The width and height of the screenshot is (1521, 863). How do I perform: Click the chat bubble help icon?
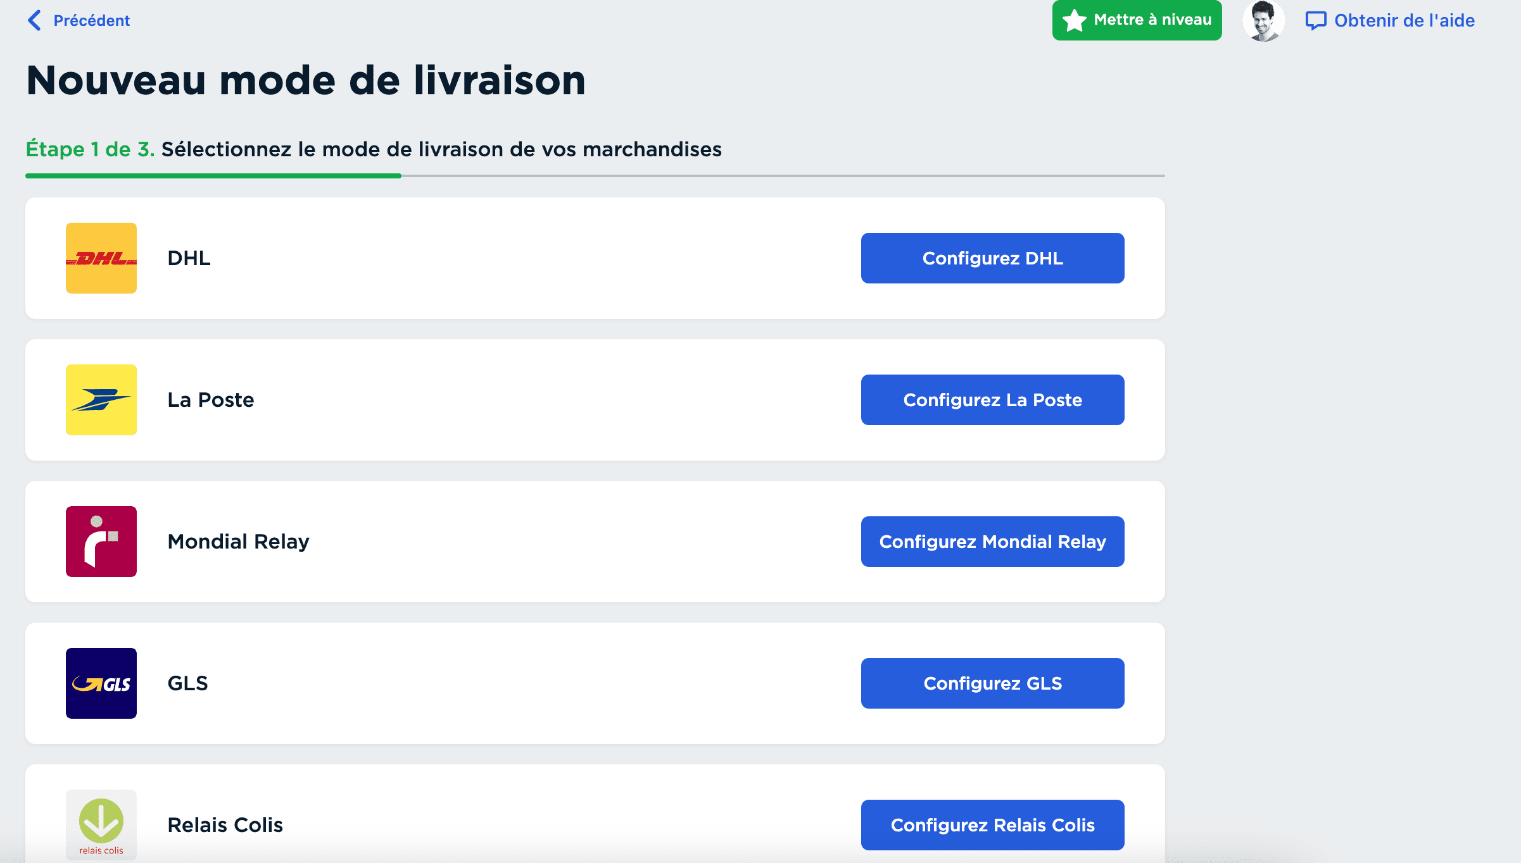point(1316,21)
